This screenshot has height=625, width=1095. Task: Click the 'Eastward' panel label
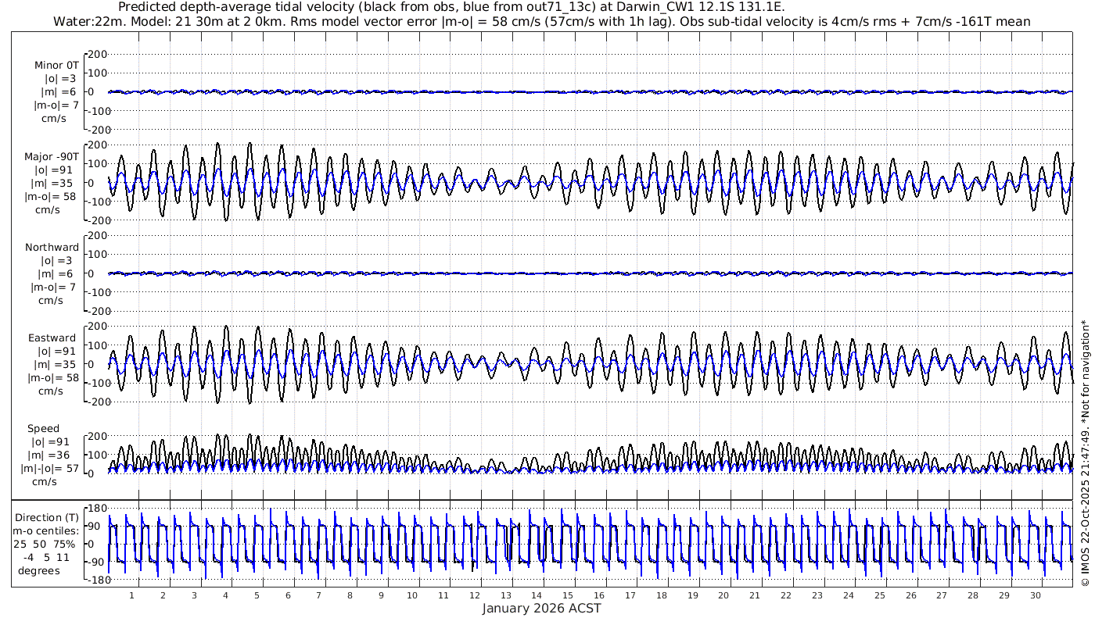tap(52, 338)
